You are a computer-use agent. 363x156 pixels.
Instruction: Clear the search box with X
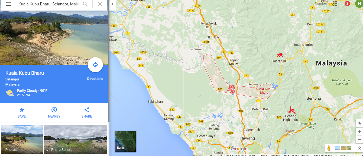click(100, 4)
